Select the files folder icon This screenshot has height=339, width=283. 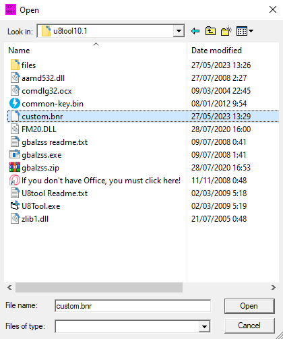15,65
